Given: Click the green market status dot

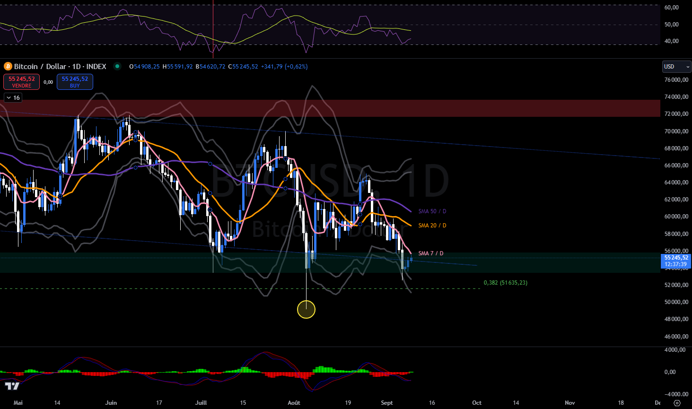Looking at the screenshot, I should tap(117, 67).
